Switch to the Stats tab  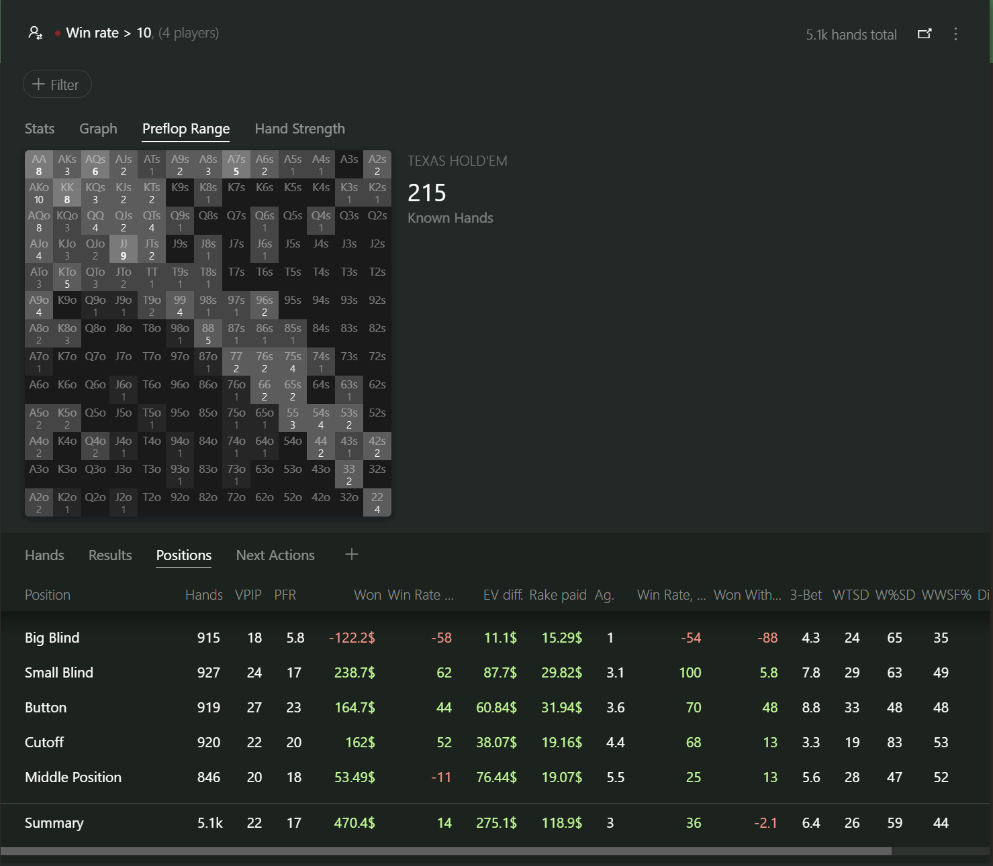point(40,129)
